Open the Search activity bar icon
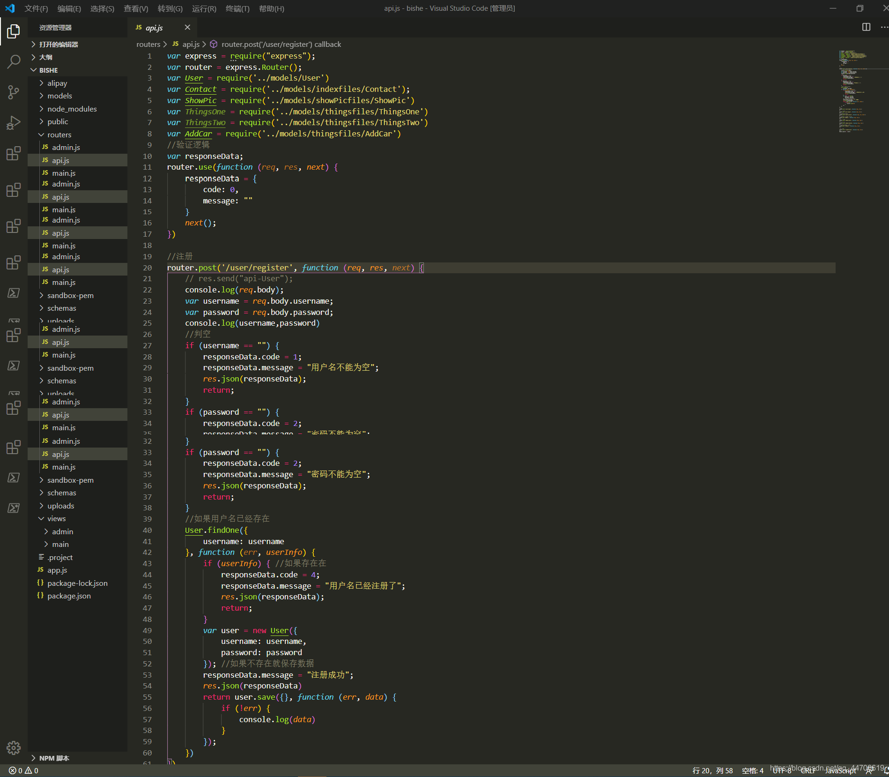This screenshot has width=889, height=777. click(x=14, y=61)
